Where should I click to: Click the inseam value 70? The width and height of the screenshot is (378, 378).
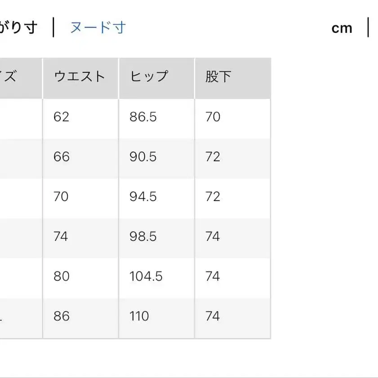(x=213, y=117)
